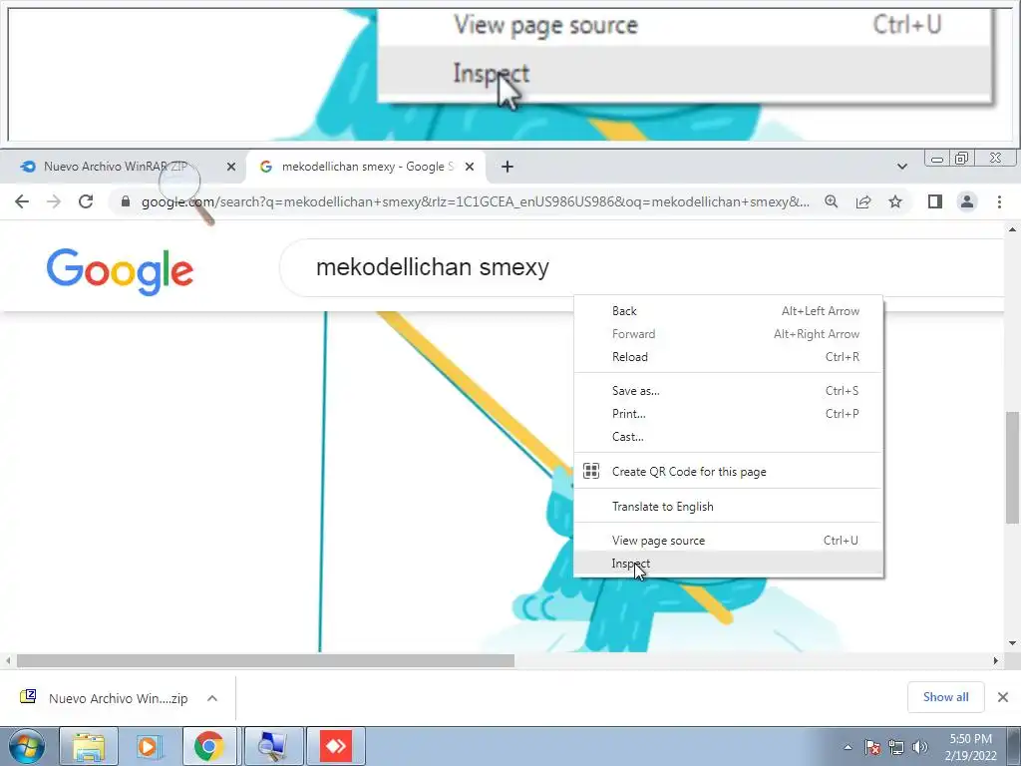1021x766 pixels.
Task: Close the downloads bar
Action: (x=1003, y=697)
